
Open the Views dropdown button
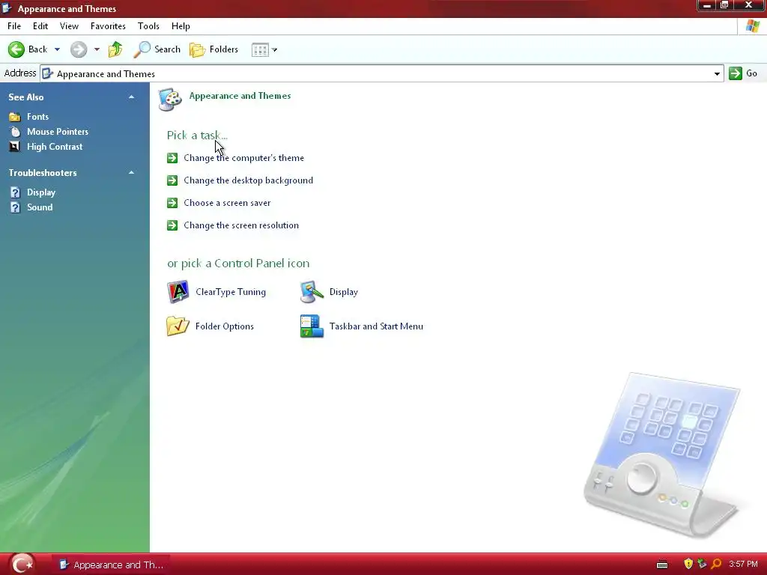(264, 49)
